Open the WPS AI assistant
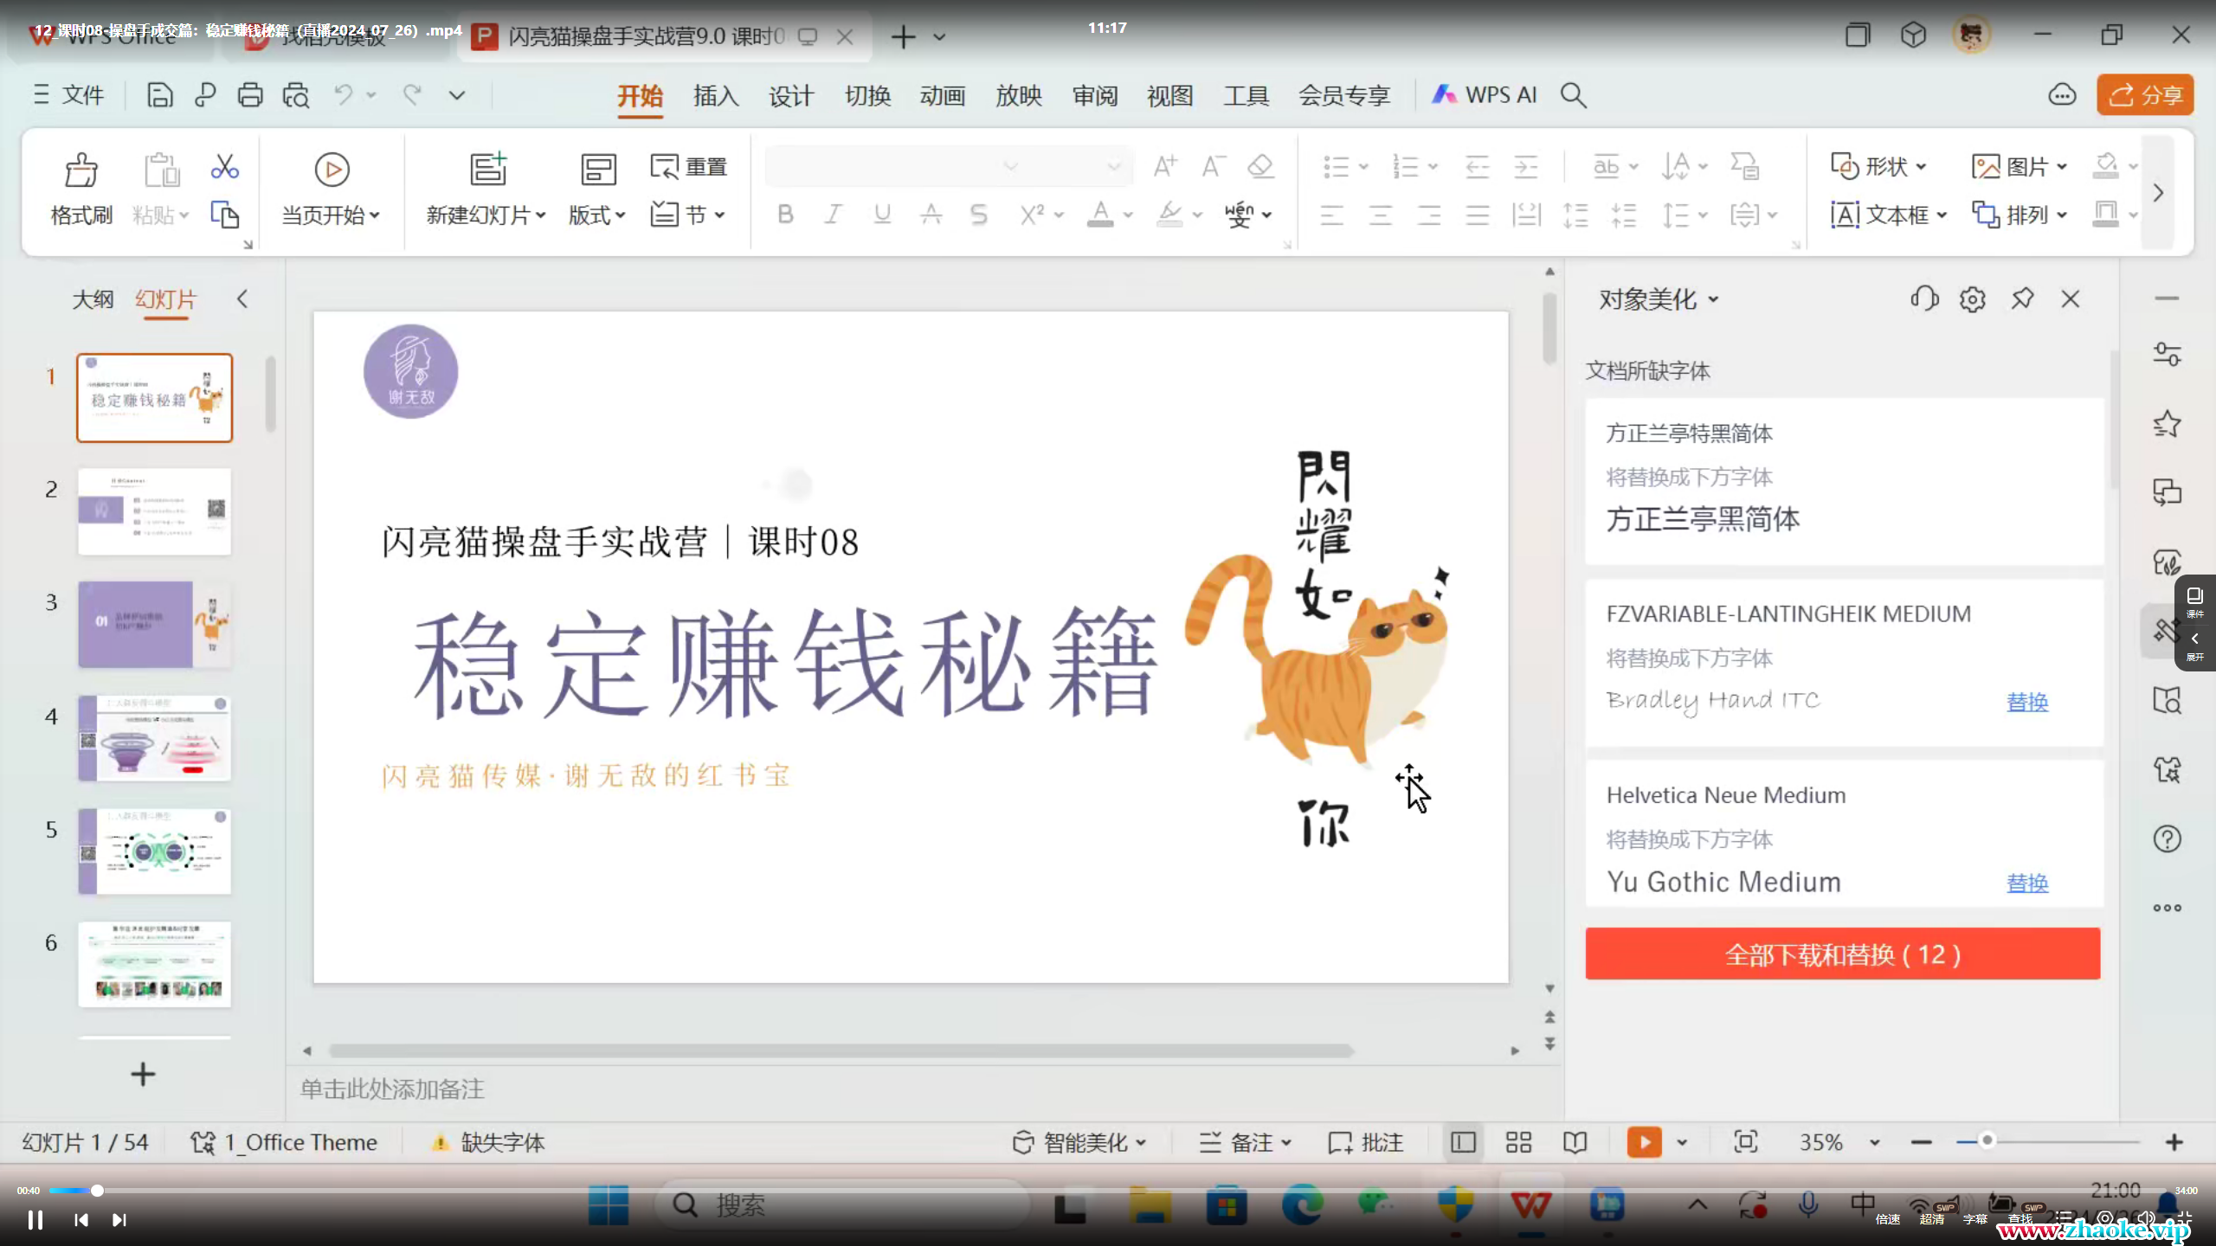 point(1485,95)
